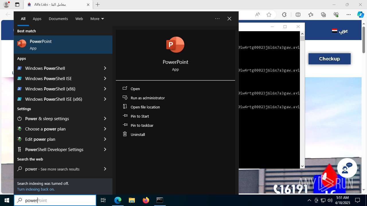Expand Power & sleep settings arrow
Image resolution: width=367 pixels, height=206 pixels.
(x=105, y=118)
